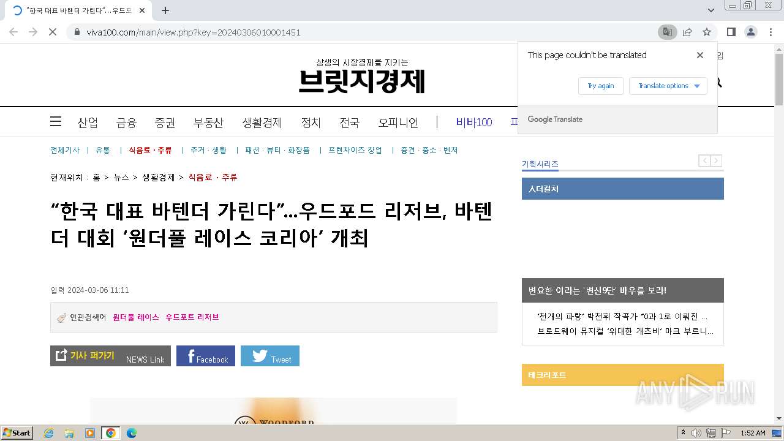Open the Google Translate icon in address bar
The width and height of the screenshot is (784, 441).
pyautogui.click(x=667, y=32)
